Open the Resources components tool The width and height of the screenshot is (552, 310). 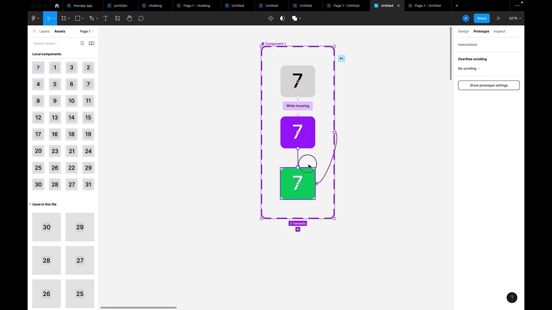117,19
